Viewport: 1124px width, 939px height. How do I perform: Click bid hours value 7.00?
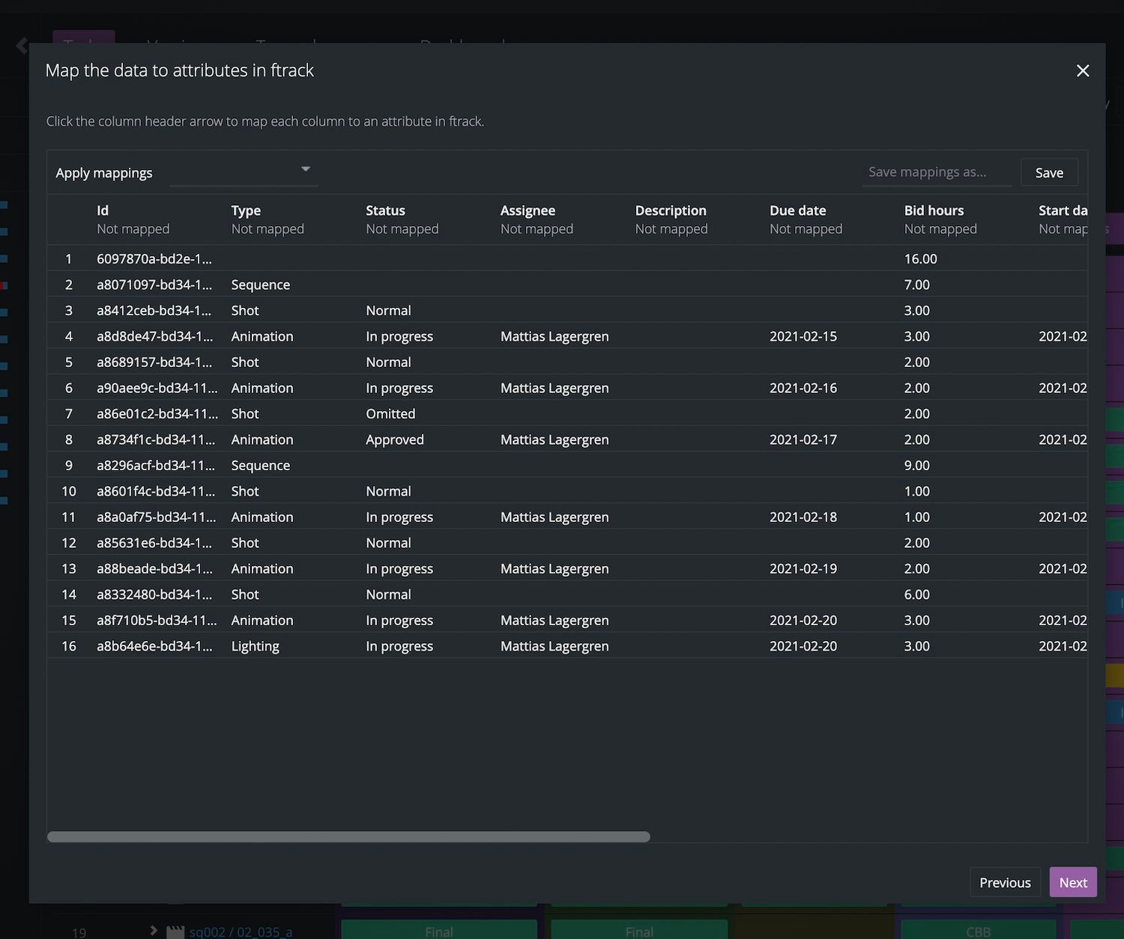[x=916, y=285]
